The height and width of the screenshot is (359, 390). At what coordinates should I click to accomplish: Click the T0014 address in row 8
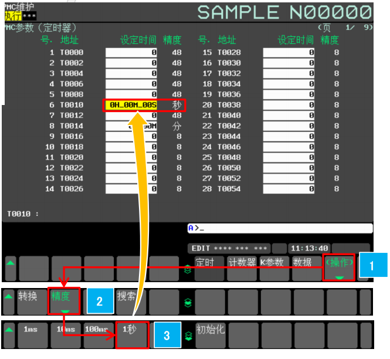click(72, 126)
